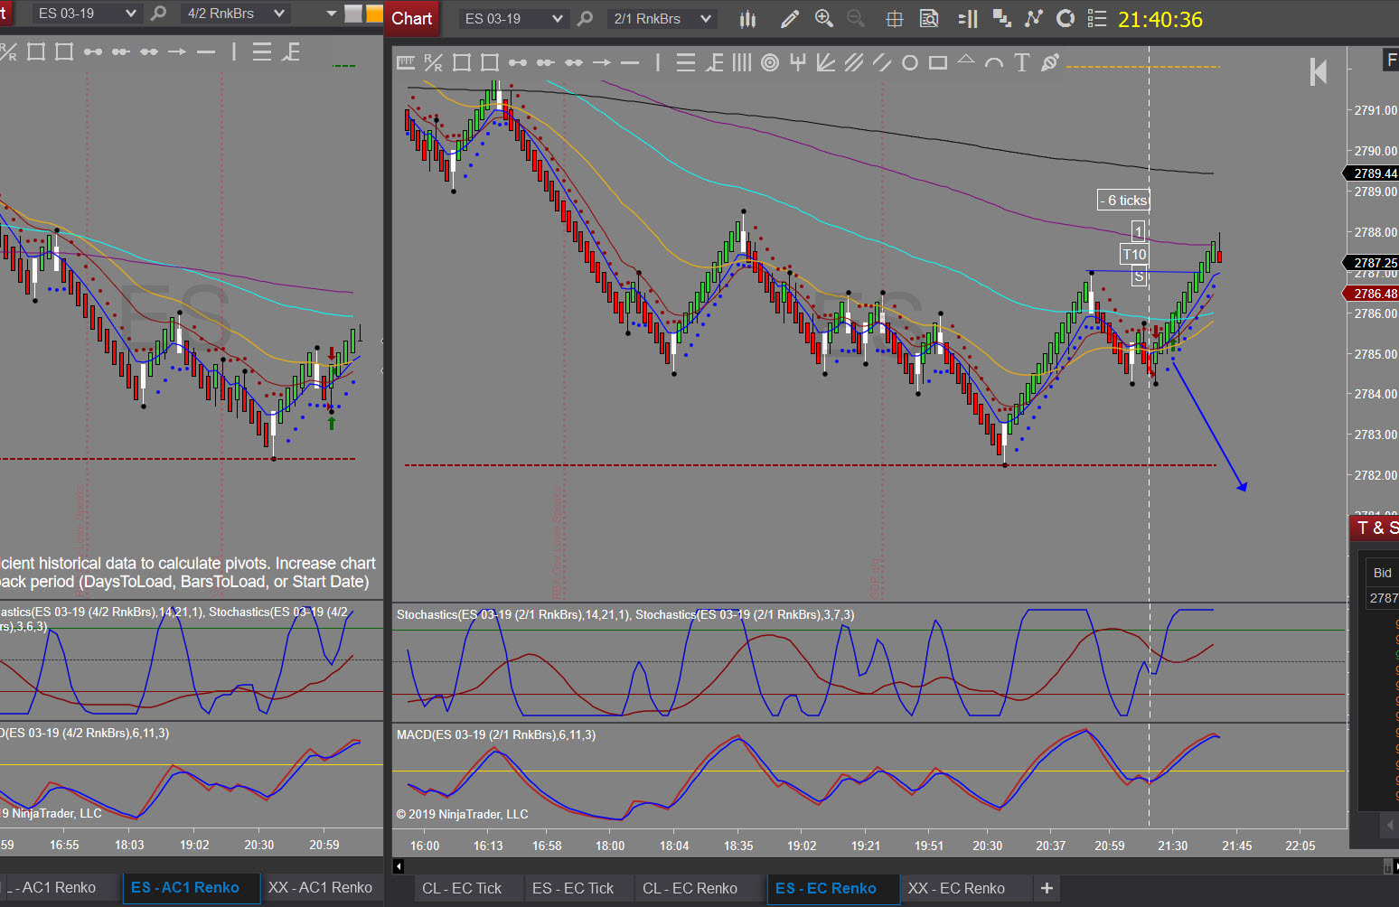Select the Andrews Pitchfork tool
Screen dimensions: 1399x907
pyautogui.click(x=798, y=62)
